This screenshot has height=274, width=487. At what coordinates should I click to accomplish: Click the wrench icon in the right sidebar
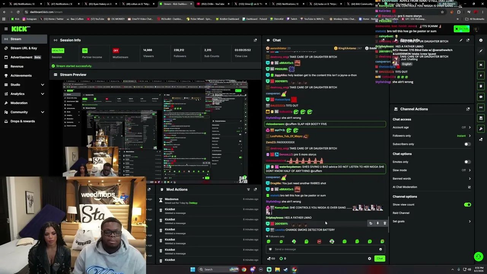[481, 129]
